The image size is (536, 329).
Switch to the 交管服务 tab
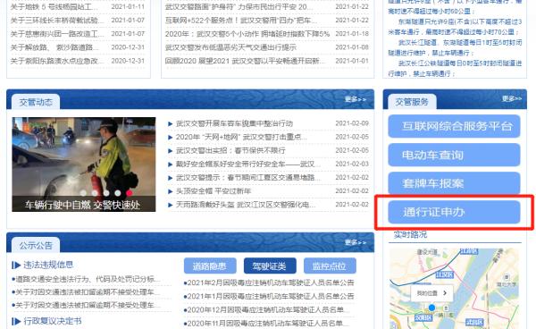click(412, 102)
